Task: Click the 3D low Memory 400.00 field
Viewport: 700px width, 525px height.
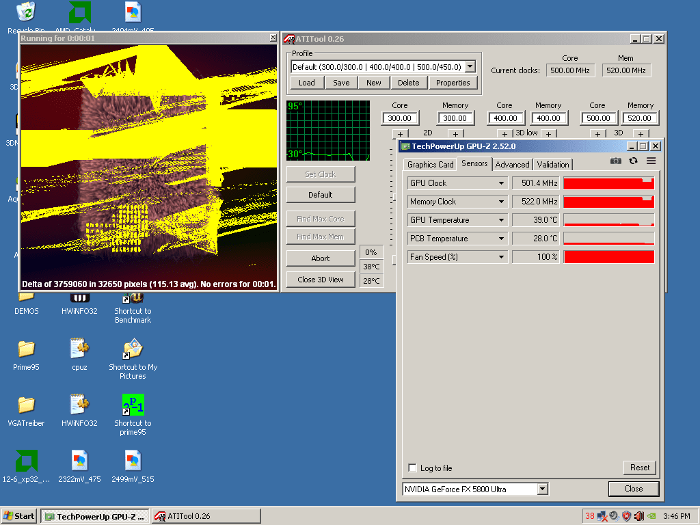Action: [549, 118]
